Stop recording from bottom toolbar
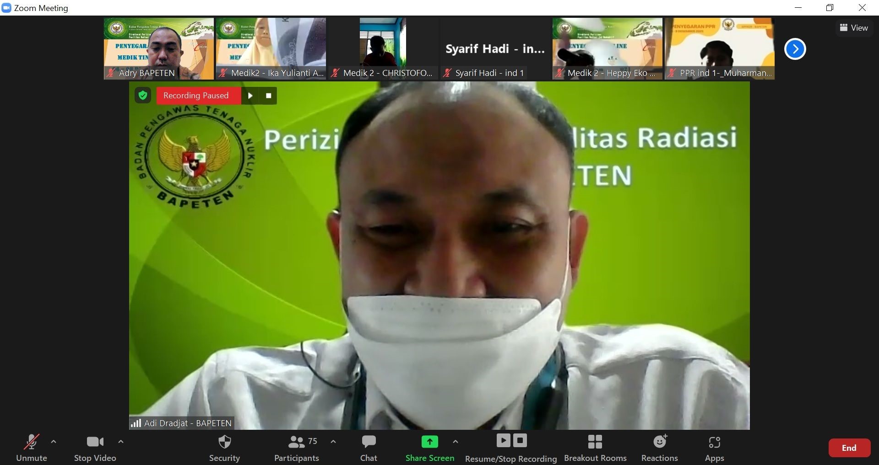 [520, 440]
